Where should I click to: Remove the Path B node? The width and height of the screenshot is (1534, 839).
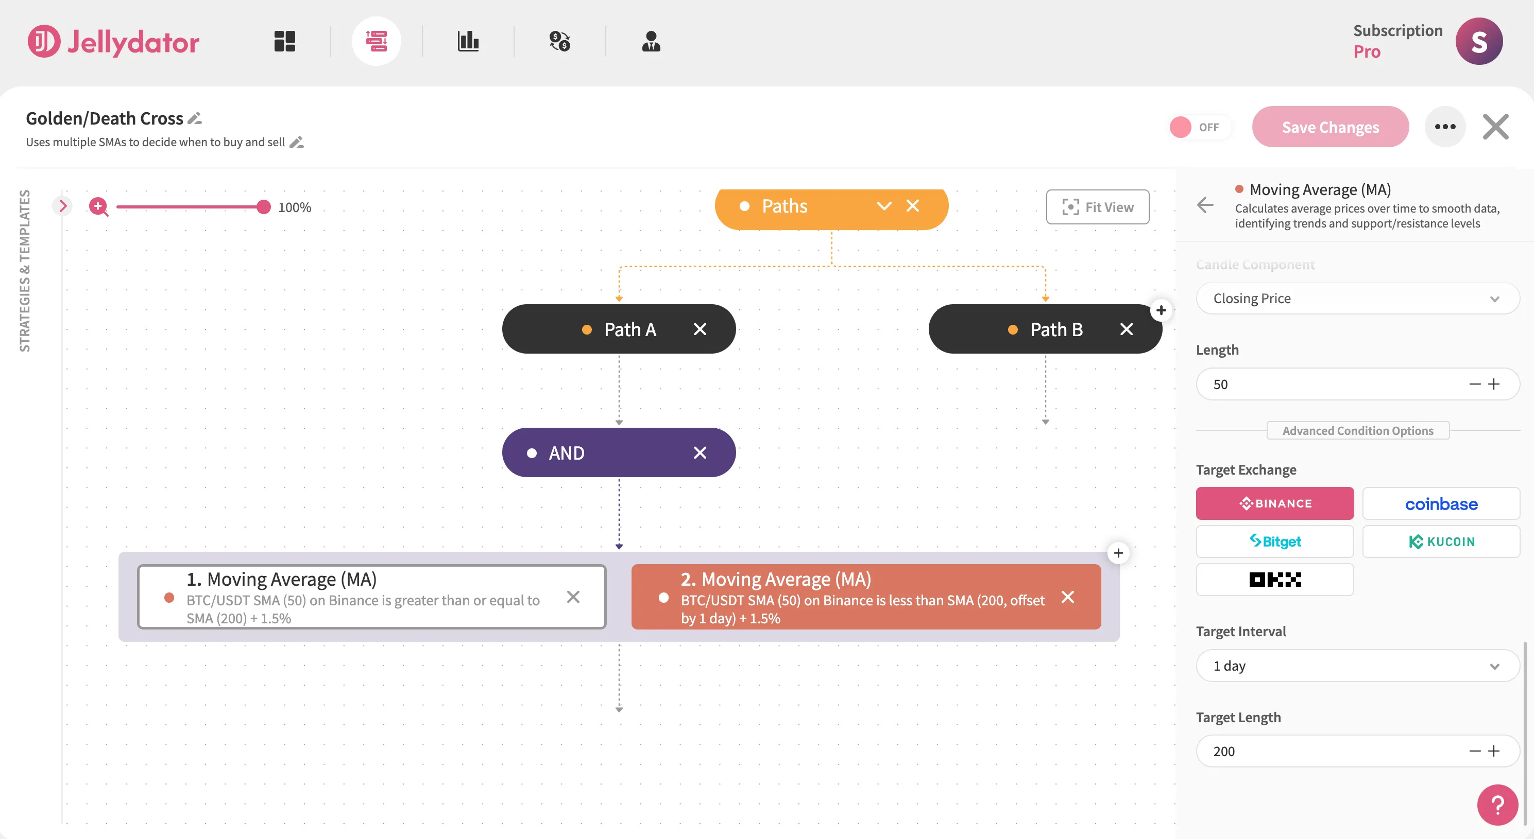click(1126, 329)
